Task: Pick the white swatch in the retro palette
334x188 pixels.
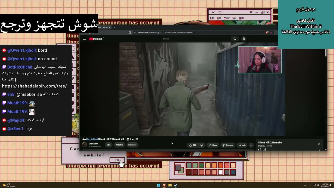Action: click(x=221, y=172)
